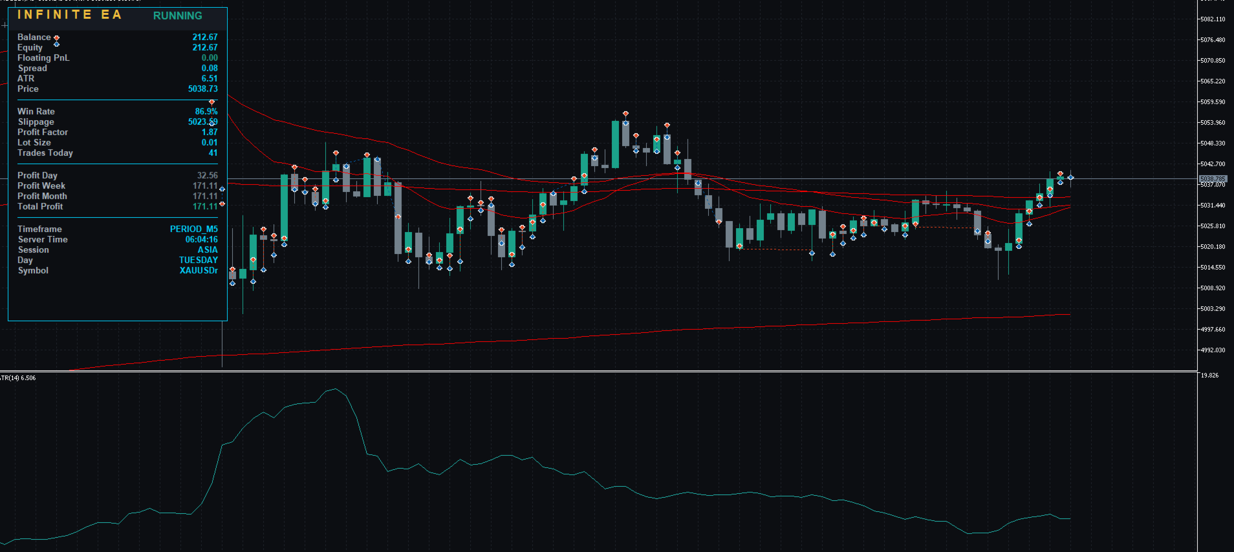Click the 5003.290 price axis label

pos(1213,309)
